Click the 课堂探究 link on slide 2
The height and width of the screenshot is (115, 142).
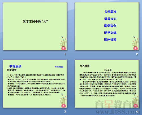(x=110, y=26)
